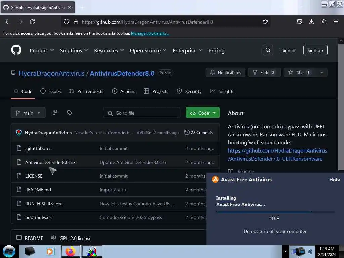Image resolution: width=344 pixels, height=258 pixels.
Task: Switch to the Insights tab
Action: (x=222, y=91)
